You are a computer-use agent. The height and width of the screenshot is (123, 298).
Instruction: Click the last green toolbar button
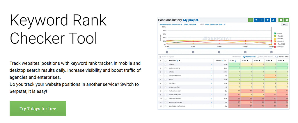tap(287, 20)
